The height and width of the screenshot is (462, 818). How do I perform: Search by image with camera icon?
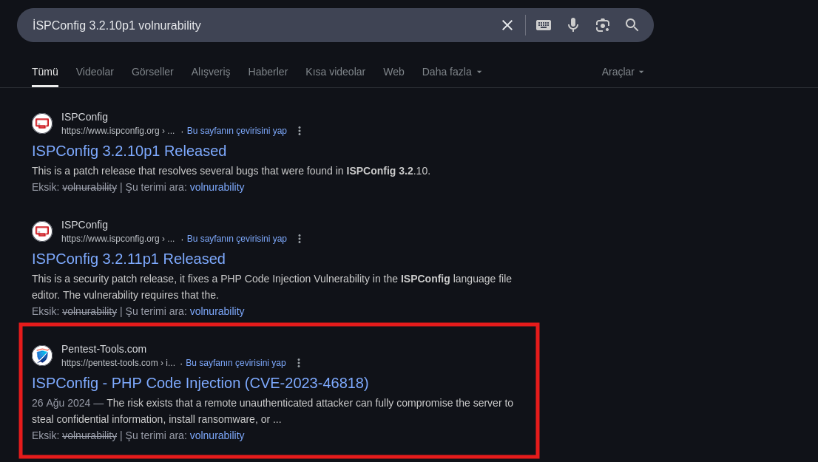click(603, 25)
